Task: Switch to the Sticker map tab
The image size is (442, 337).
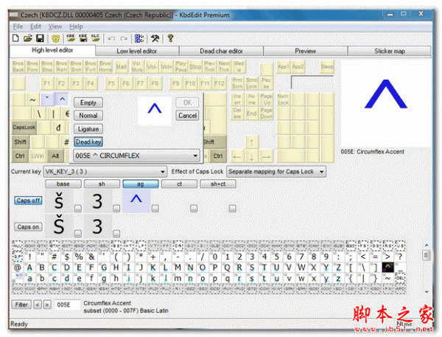Action: 390,51
